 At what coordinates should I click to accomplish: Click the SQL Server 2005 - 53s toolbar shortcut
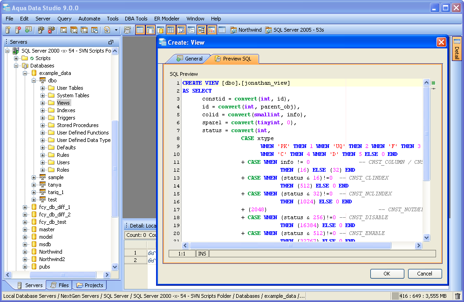pos(294,30)
